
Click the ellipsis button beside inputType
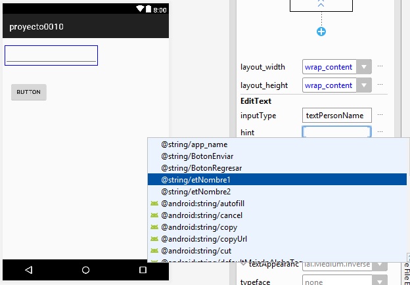point(380,115)
